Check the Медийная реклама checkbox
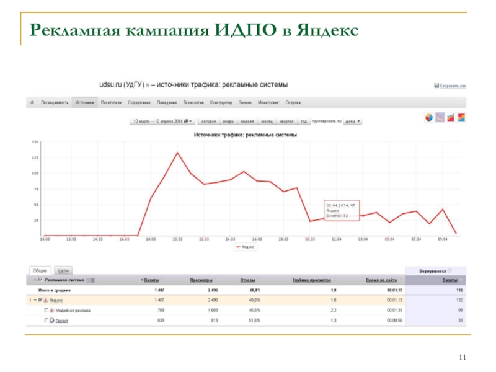496x372 pixels. click(x=46, y=310)
